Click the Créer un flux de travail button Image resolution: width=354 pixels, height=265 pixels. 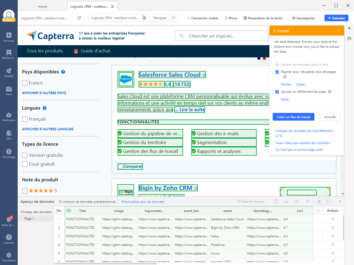coord(293,117)
